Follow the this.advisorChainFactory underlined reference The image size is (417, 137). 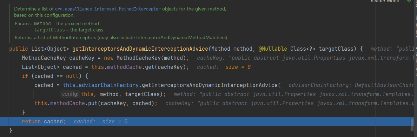click(101, 85)
